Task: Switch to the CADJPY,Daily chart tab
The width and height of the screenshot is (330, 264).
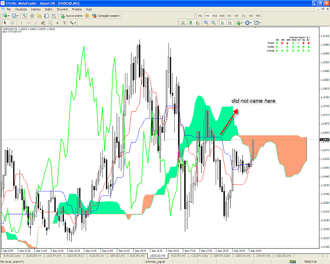Action: (x=200, y=256)
